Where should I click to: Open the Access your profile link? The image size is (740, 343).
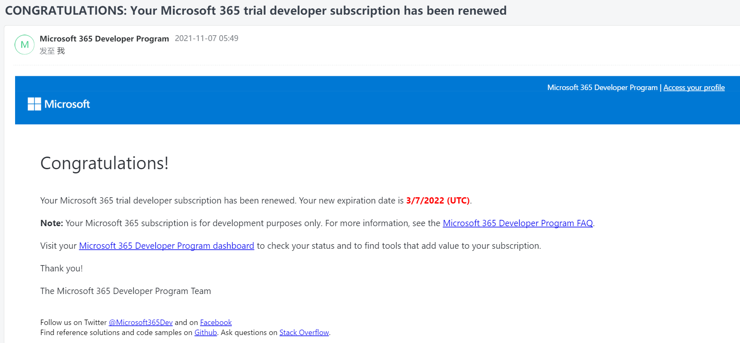pos(694,88)
